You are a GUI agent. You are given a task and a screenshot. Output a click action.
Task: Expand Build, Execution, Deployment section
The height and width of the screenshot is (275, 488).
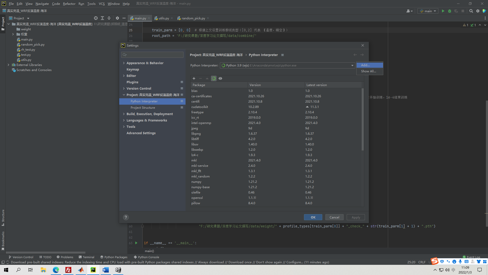point(124,114)
